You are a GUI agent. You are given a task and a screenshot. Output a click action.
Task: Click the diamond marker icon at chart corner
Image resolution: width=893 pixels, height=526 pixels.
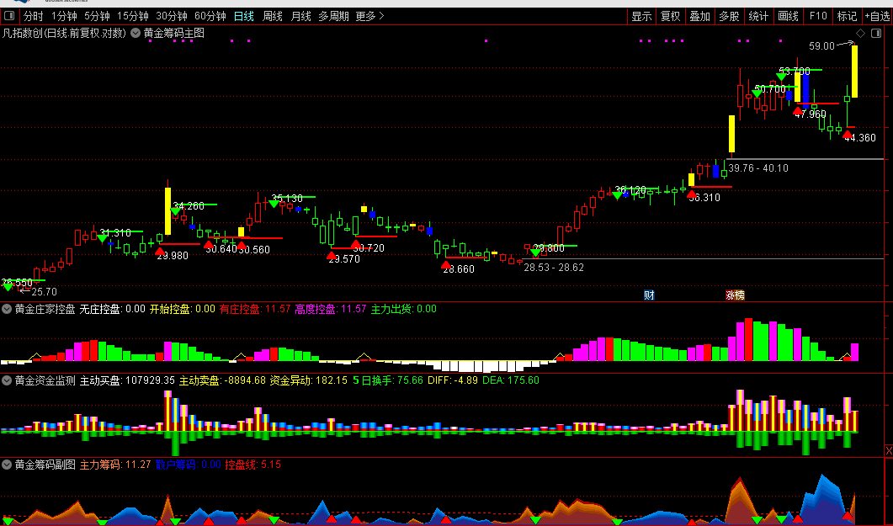[860, 33]
